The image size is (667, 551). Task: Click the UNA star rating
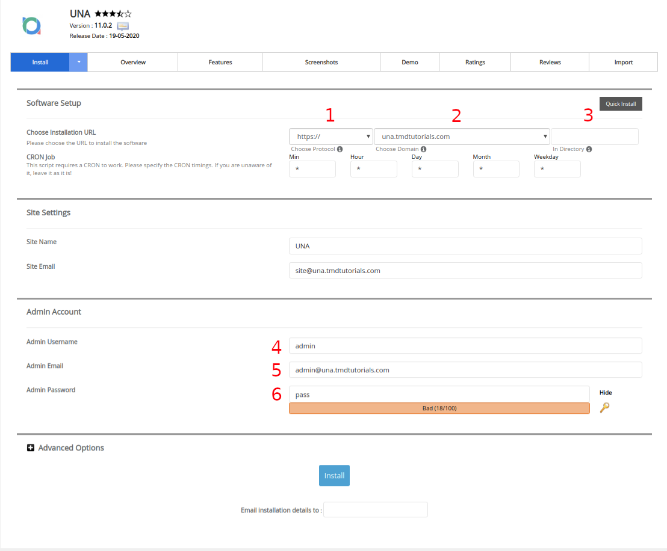click(x=113, y=13)
